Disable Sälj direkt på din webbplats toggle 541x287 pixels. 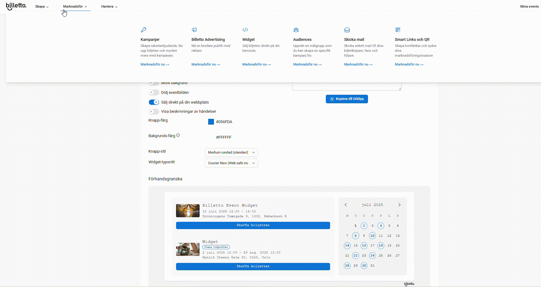tap(154, 102)
